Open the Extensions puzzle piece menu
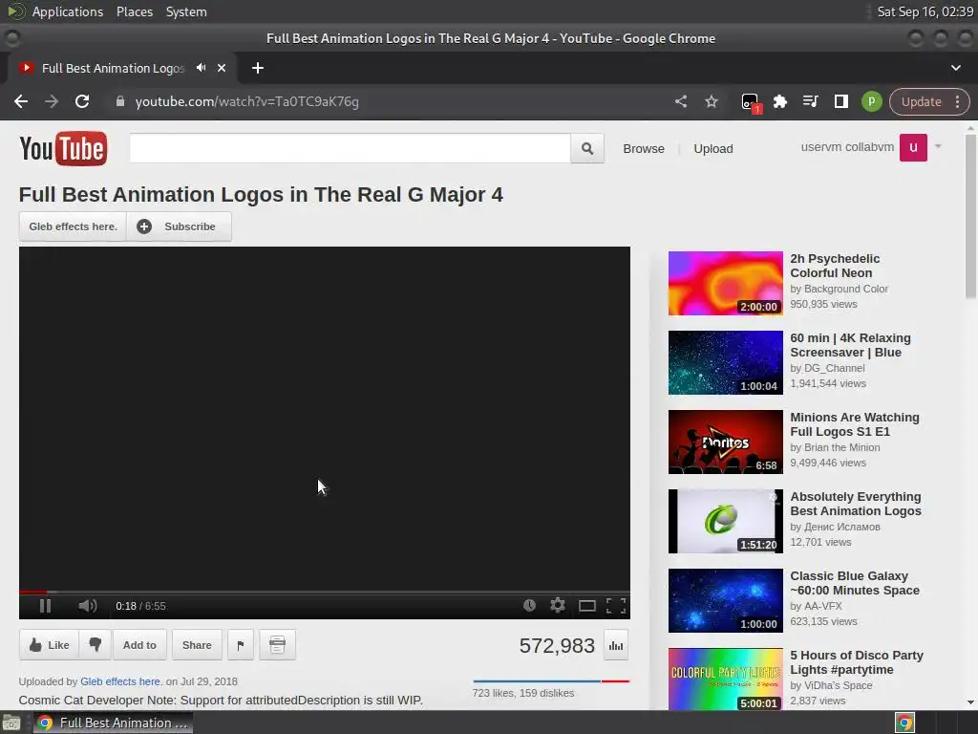The height and width of the screenshot is (734, 978). [779, 101]
